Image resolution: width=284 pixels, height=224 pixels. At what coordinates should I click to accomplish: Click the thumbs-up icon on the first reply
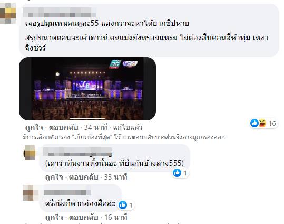click(177, 173)
